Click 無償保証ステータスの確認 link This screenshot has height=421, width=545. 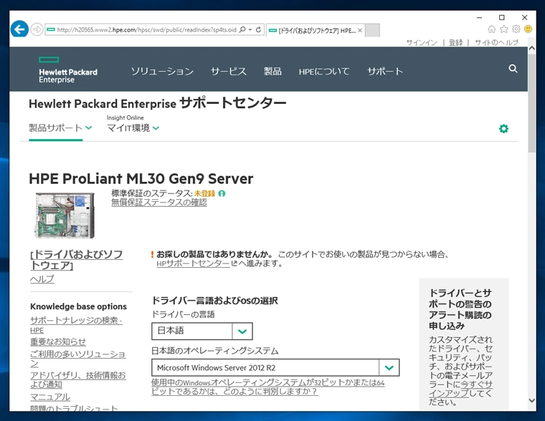tap(159, 203)
